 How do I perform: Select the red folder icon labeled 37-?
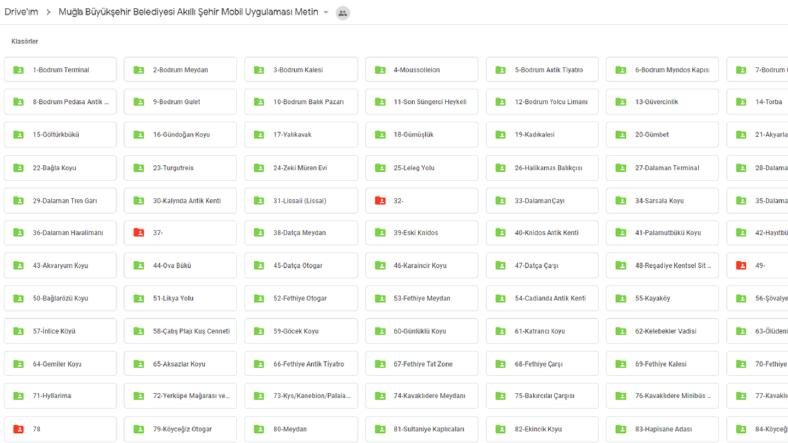pos(139,232)
